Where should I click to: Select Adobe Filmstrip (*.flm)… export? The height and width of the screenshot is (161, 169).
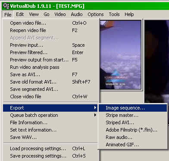coord(133,130)
